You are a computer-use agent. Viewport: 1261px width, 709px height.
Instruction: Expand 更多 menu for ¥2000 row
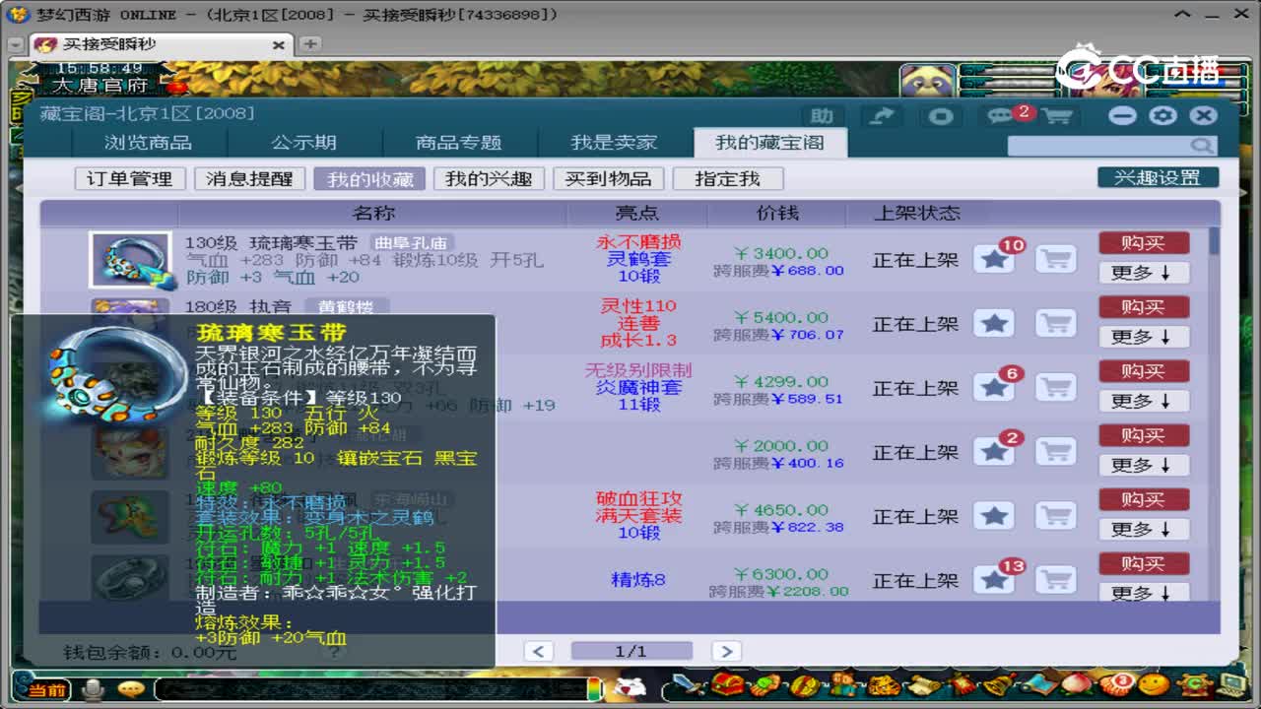click(1144, 465)
